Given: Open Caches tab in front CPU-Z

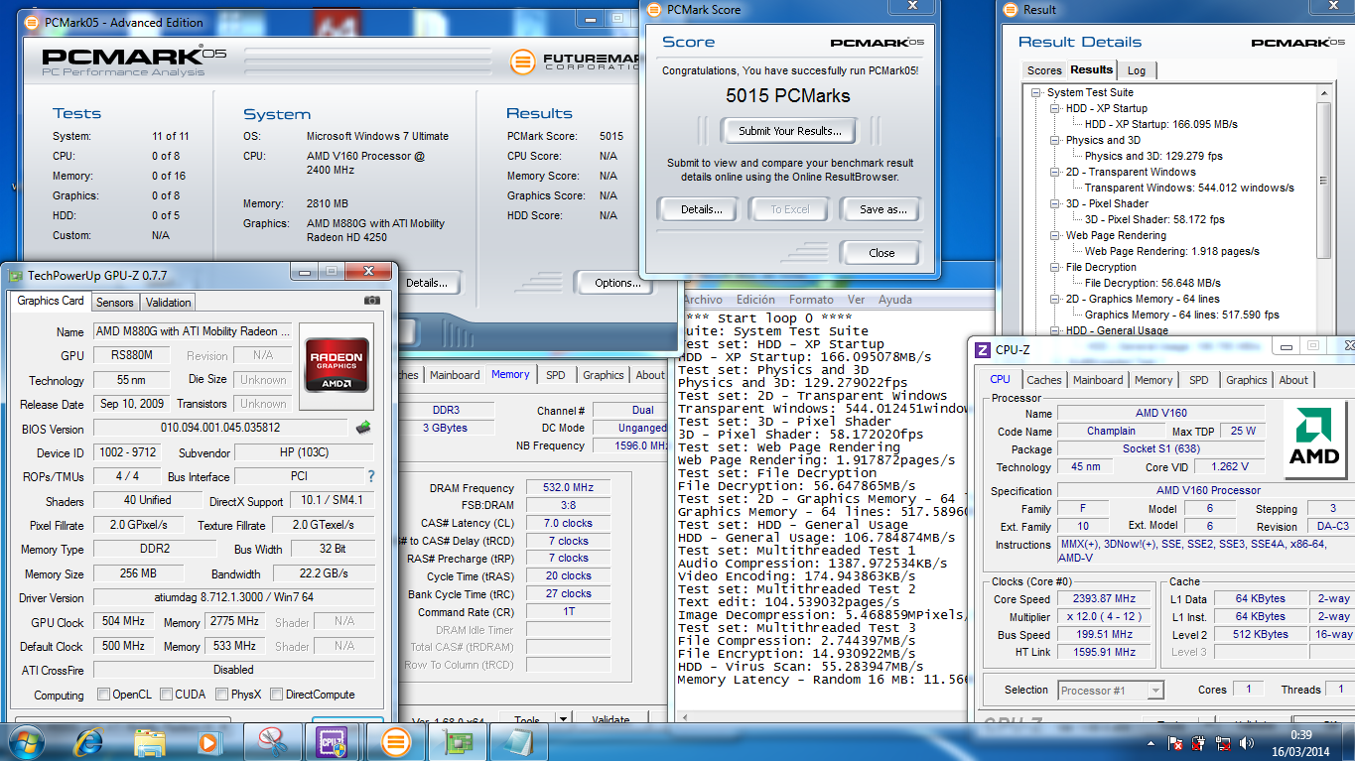Looking at the screenshot, I should (x=1044, y=380).
